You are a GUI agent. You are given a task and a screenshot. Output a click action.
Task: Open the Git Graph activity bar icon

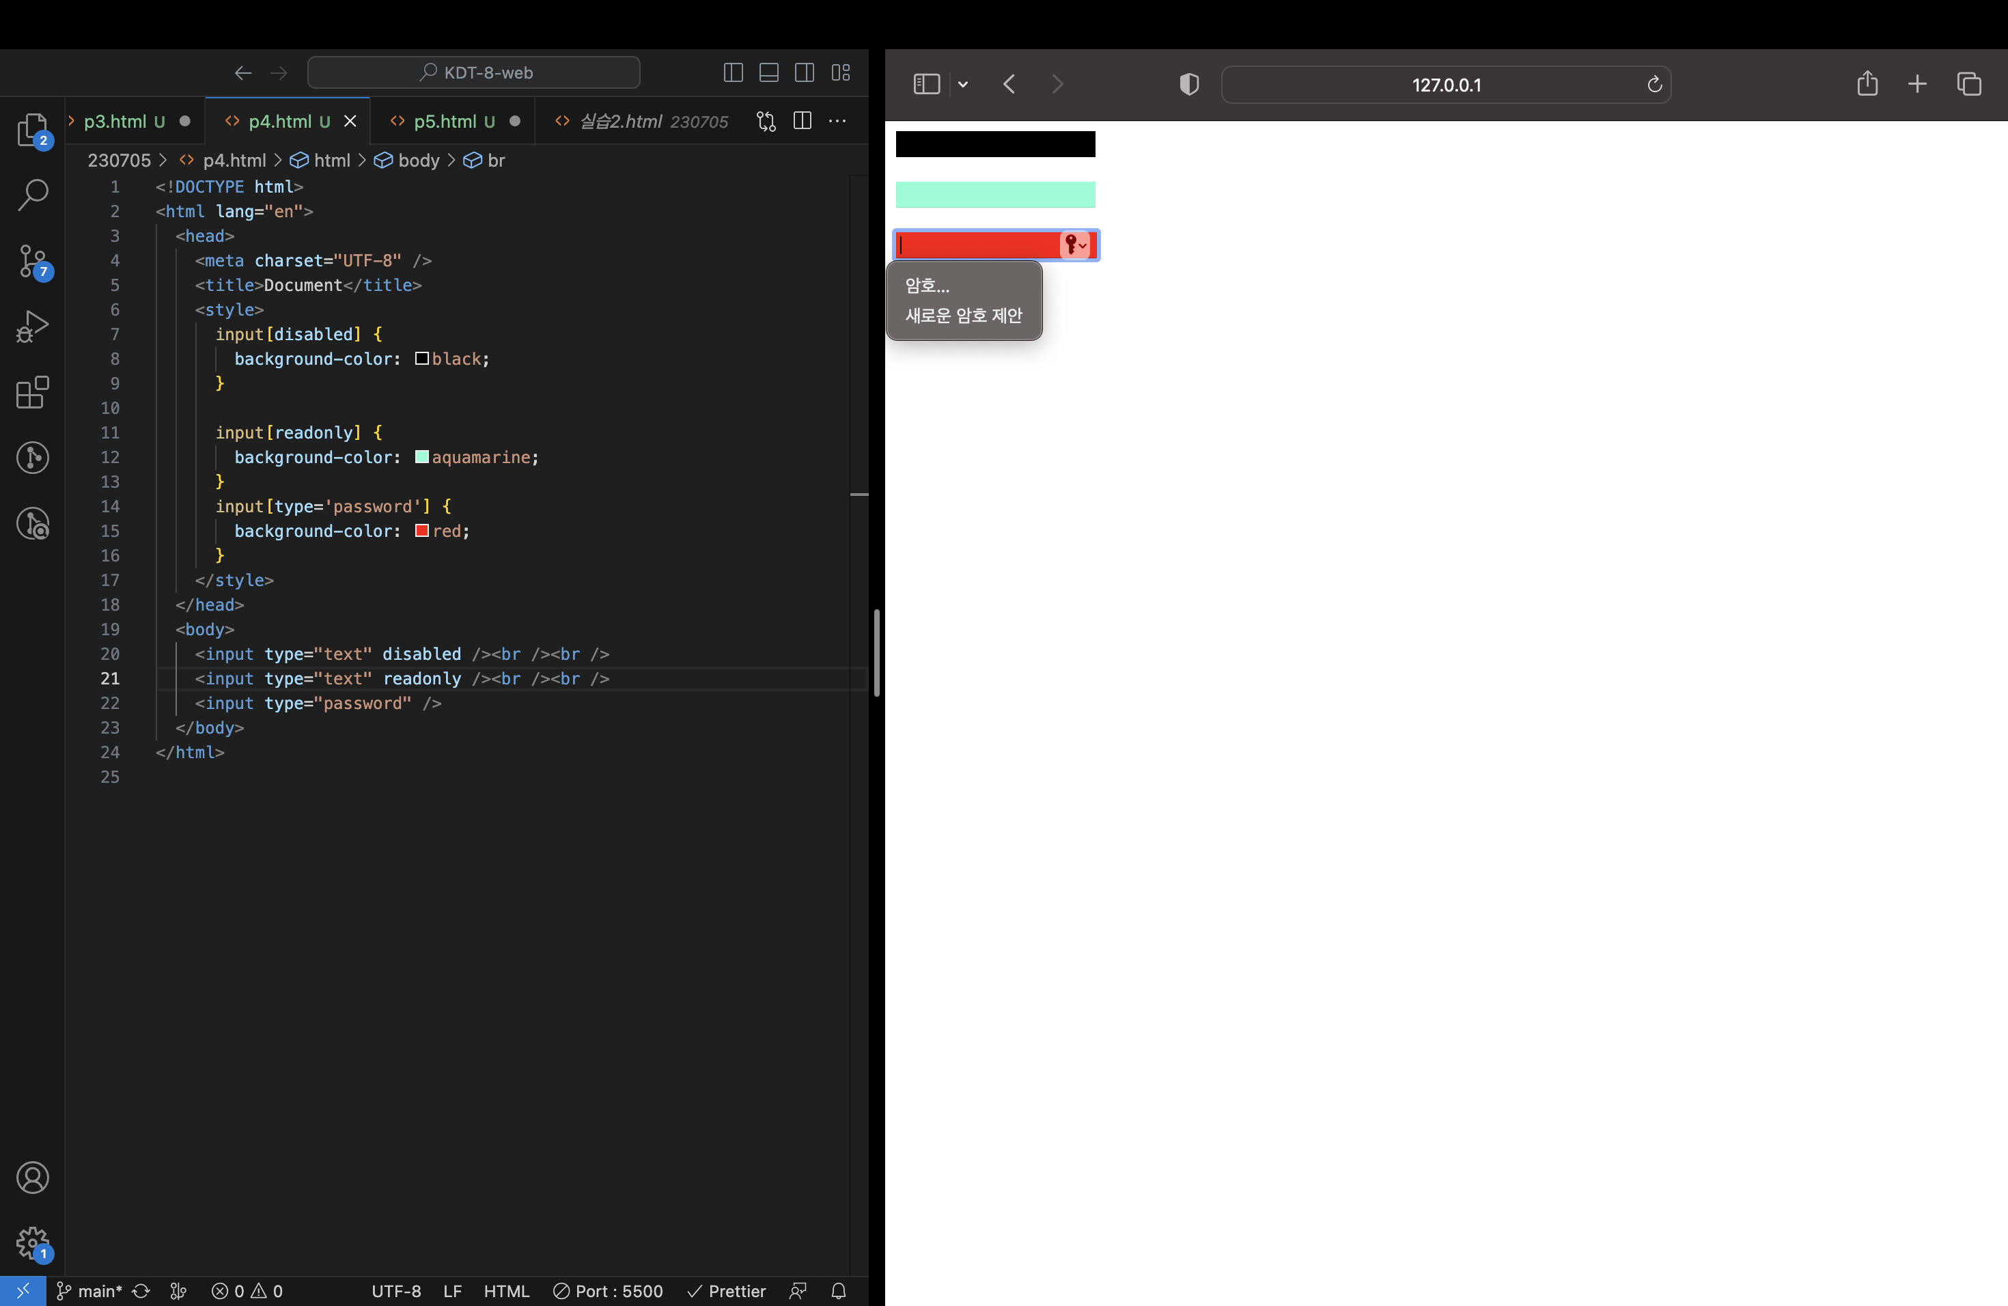32,458
